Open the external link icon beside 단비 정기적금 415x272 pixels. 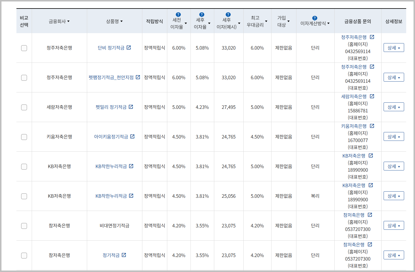[129, 48]
